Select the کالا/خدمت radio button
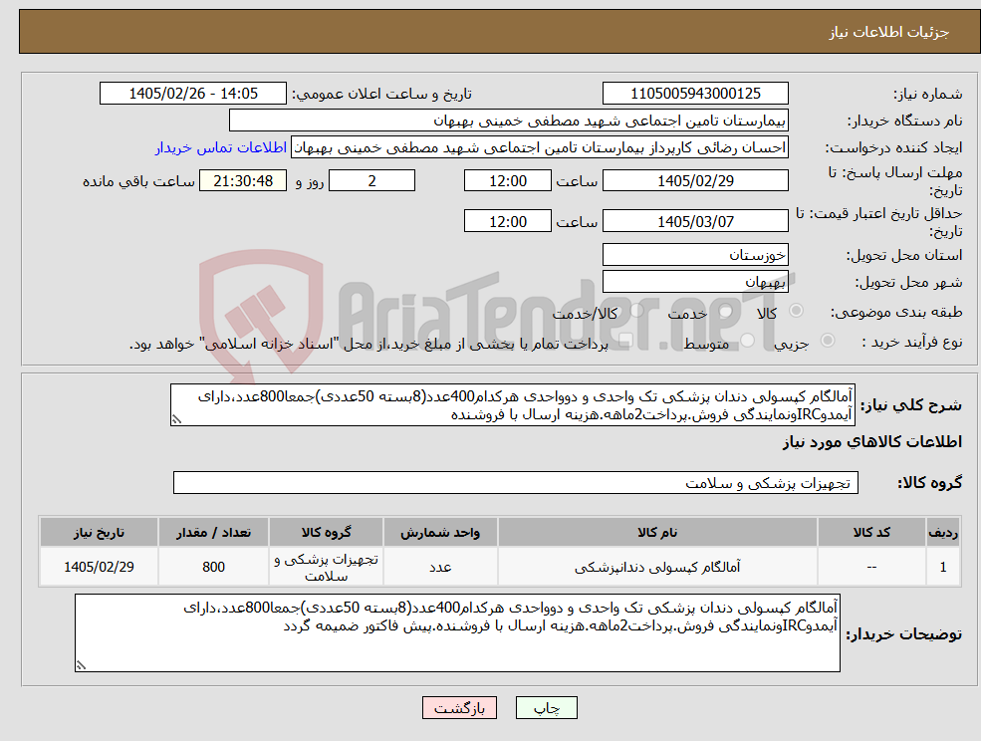The width and height of the screenshot is (981, 741). pyautogui.click(x=636, y=311)
